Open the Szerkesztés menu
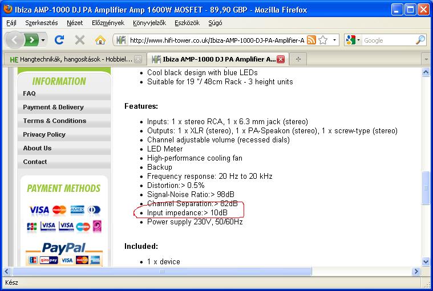 point(42,23)
